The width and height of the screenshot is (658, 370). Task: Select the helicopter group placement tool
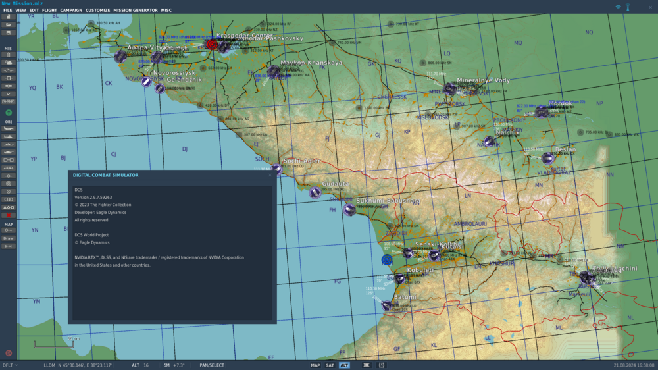(x=8, y=136)
